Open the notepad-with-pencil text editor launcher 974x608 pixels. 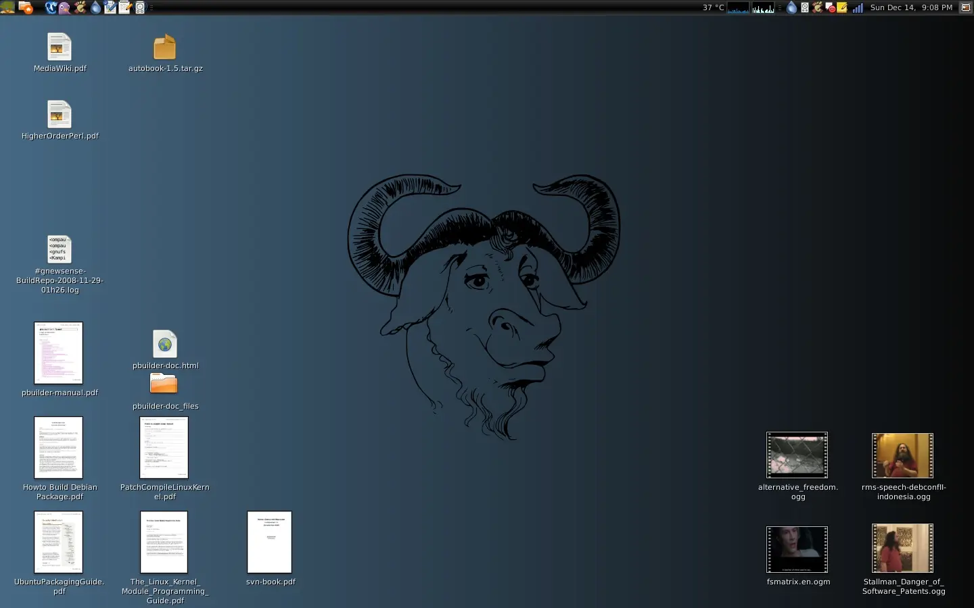(125, 7)
